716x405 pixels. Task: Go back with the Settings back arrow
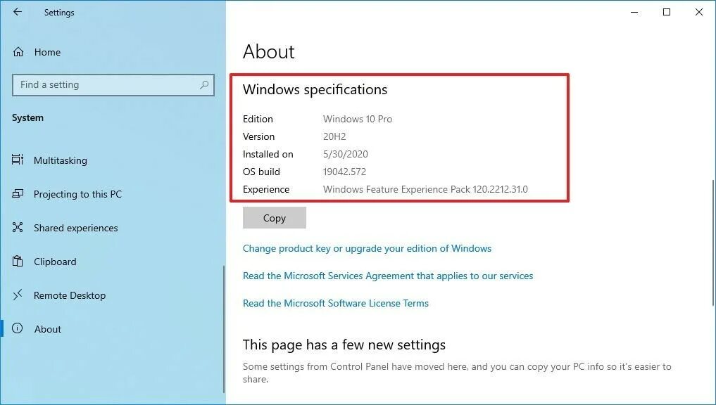18,12
